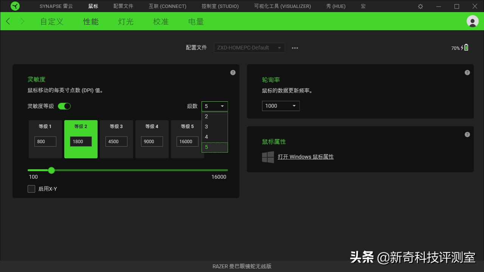
Task: Click the 打开 Windows 鼠标属性 link
Action: point(306,156)
